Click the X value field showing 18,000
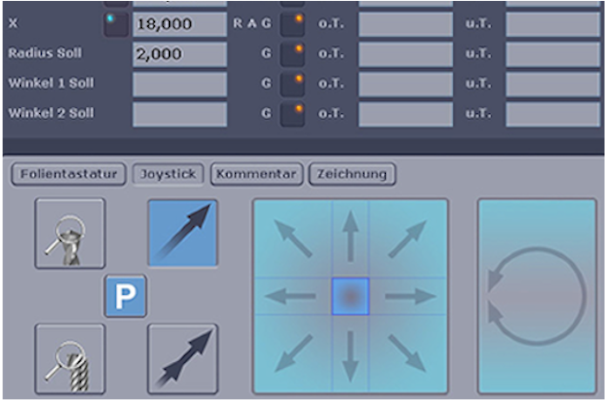Screen dimensions: 608x402 coord(179,24)
